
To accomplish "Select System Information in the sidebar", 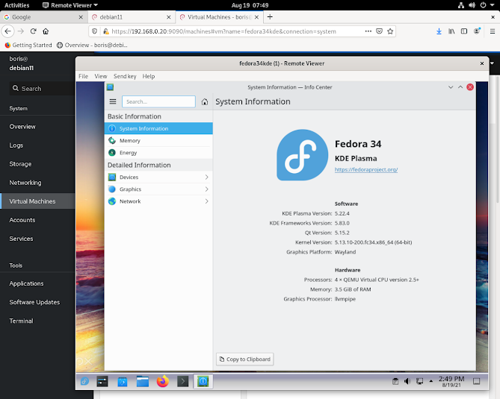I will (158, 128).
